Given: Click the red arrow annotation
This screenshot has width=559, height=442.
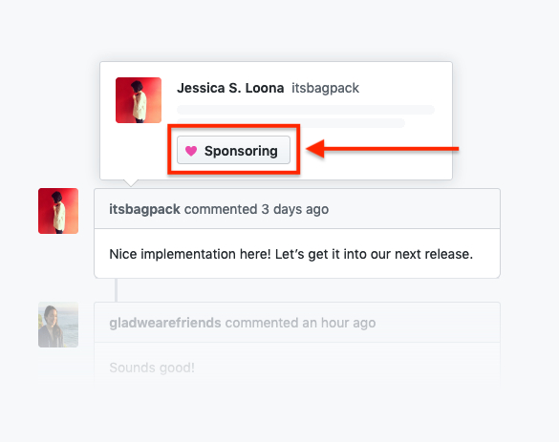Looking at the screenshot, I should pos(382,149).
